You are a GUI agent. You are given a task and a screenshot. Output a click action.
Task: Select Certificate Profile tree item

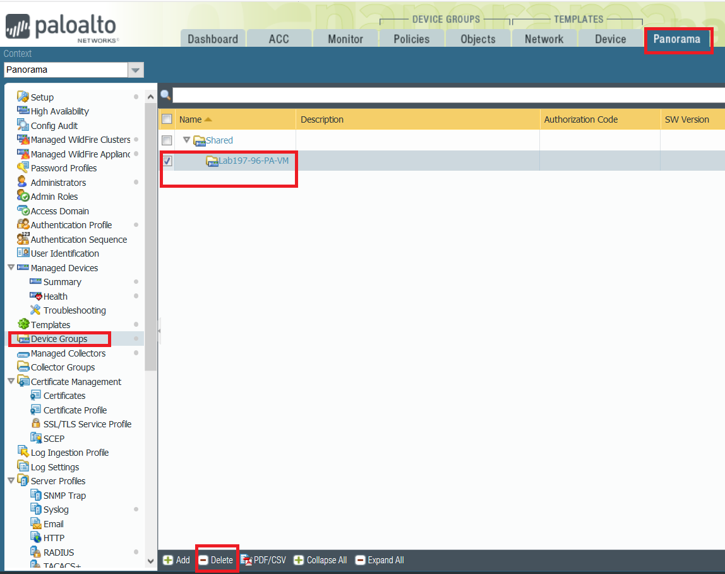click(75, 410)
